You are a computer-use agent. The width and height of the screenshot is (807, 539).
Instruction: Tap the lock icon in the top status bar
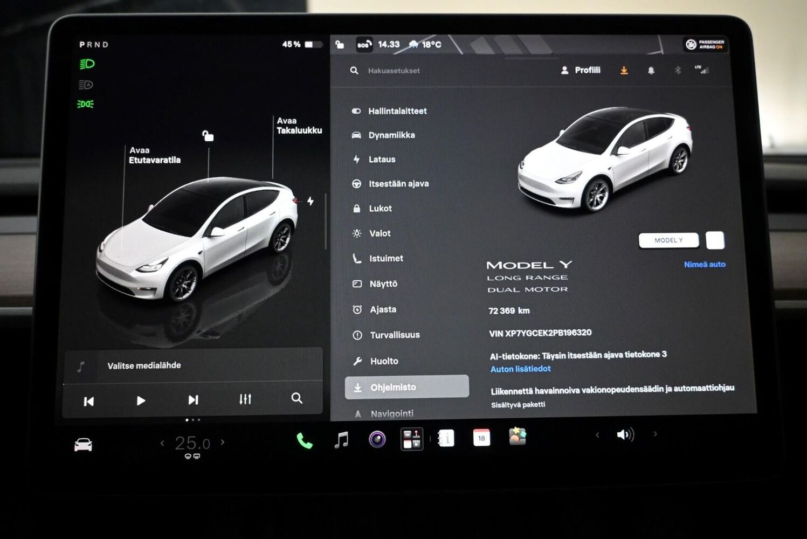pos(340,44)
